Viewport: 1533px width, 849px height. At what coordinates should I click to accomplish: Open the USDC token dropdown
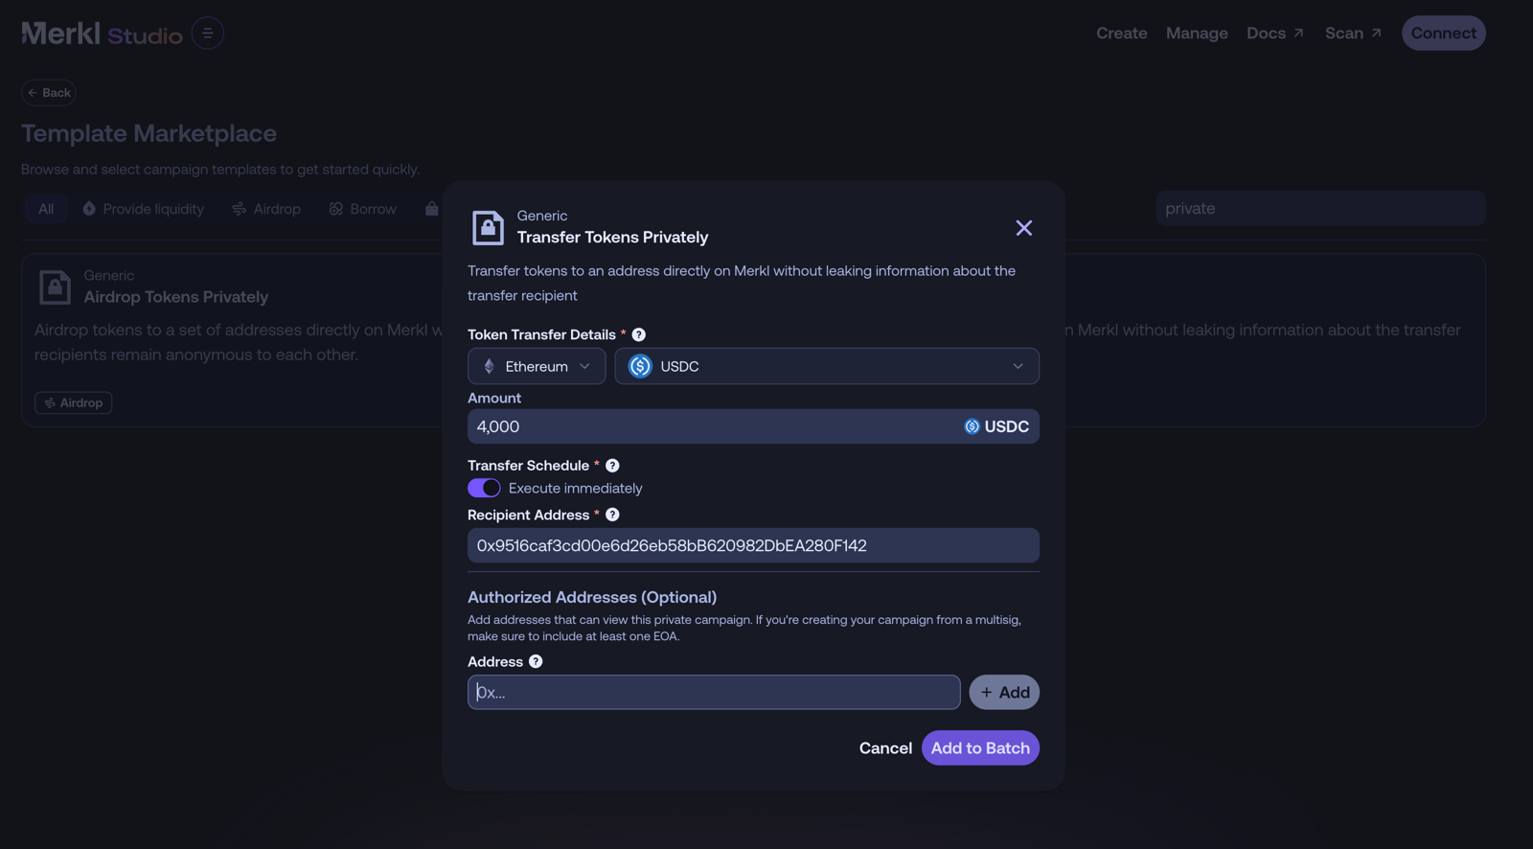[827, 366]
